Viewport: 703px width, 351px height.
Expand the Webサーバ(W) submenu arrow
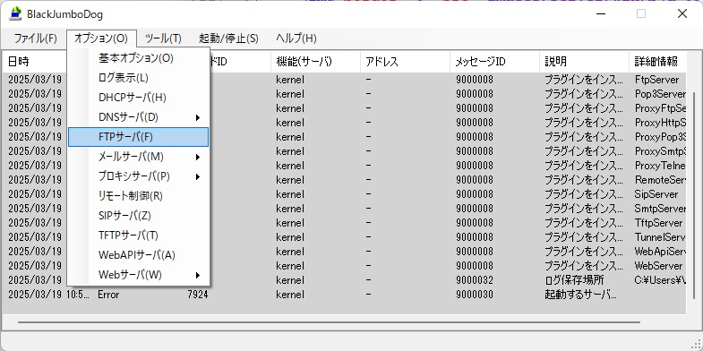tap(198, 275)
